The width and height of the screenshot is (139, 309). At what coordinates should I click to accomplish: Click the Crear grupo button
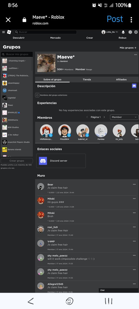coord(17,161)
